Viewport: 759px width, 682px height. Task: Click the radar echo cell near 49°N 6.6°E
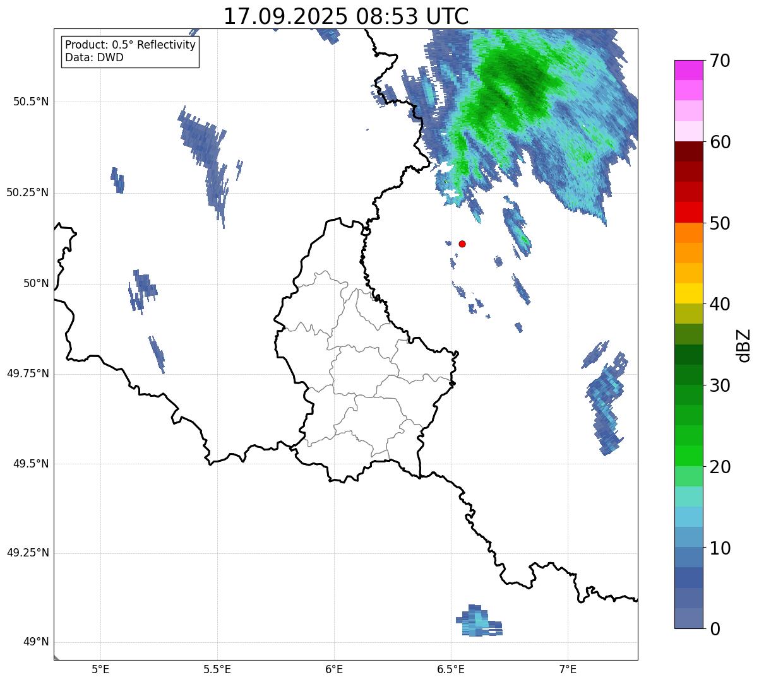pyautogui.click(x=479, y=621)
